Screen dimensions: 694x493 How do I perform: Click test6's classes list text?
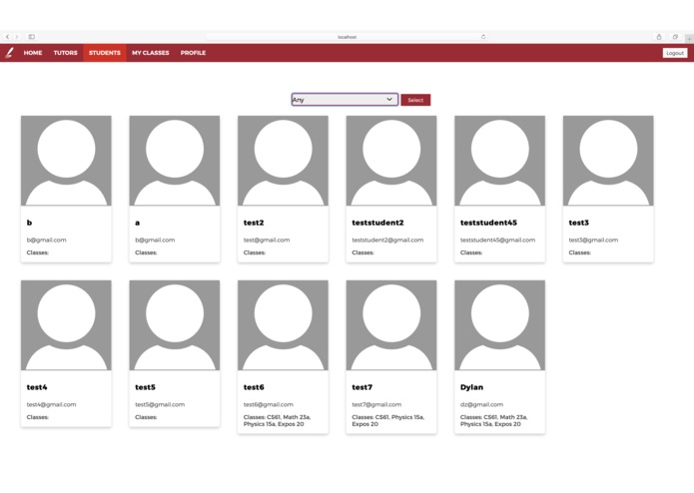coord(277,420)
